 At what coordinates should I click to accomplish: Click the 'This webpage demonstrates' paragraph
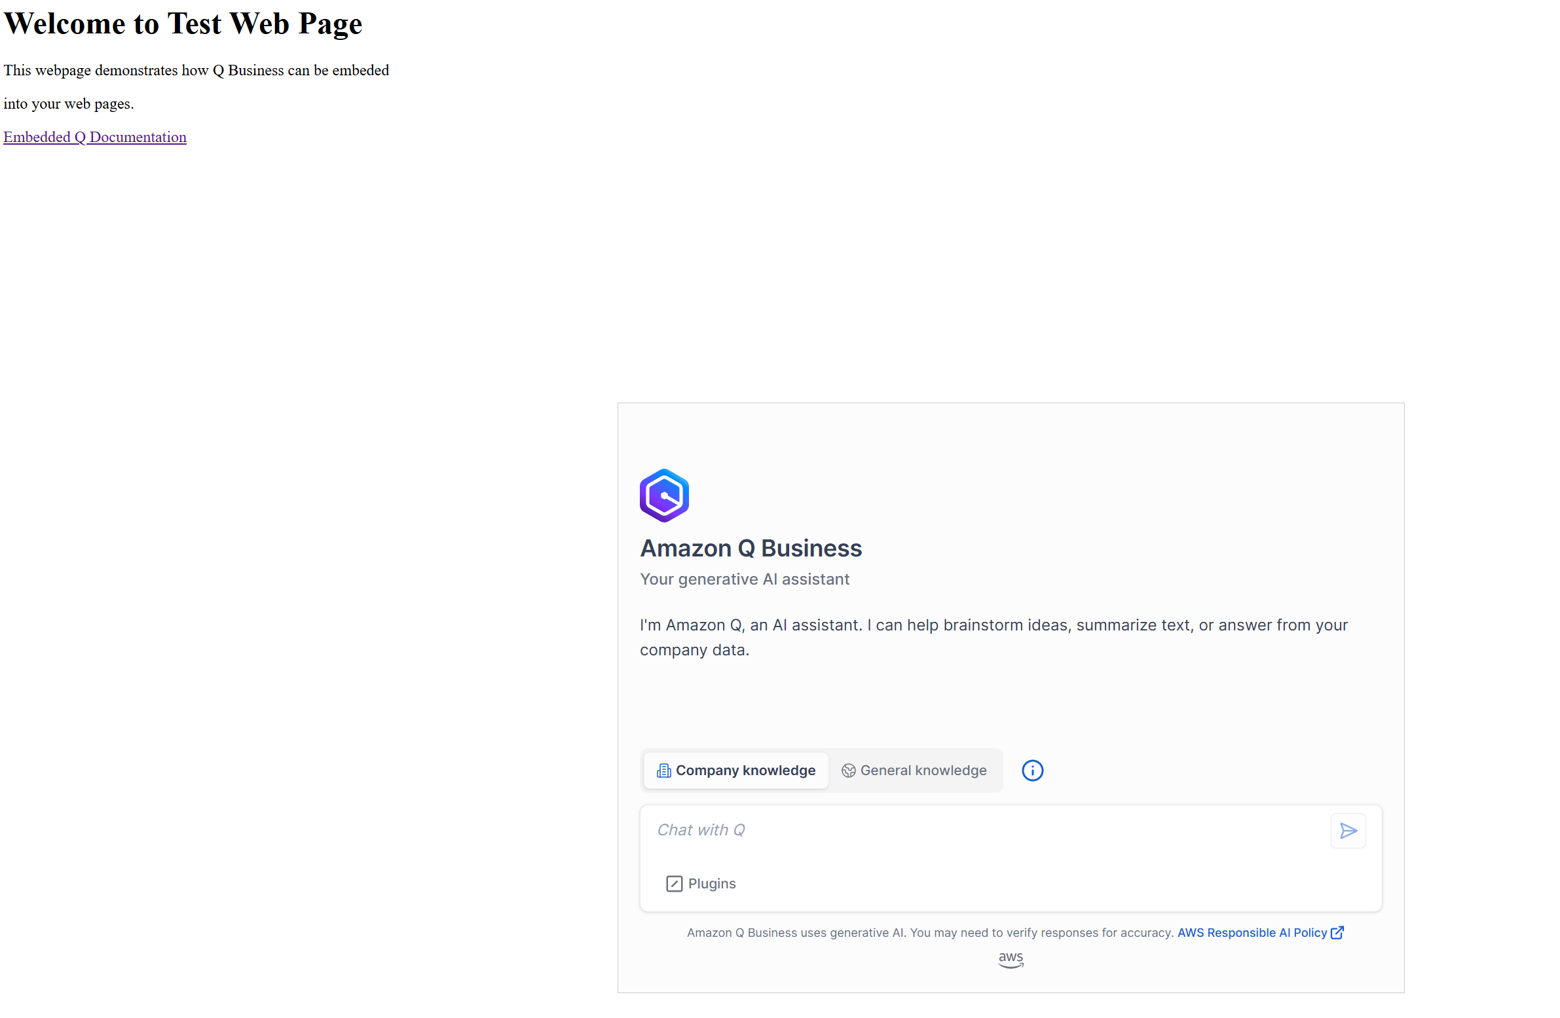(196, 71)
